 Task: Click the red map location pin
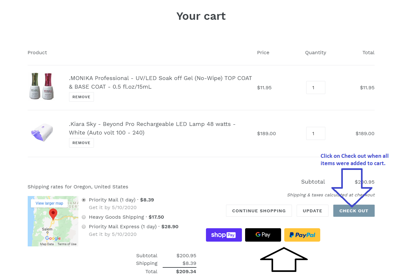coord(53,214)
